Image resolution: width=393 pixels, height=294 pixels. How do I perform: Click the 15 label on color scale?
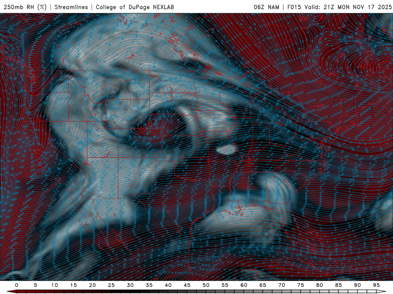(x=73, y=285)
